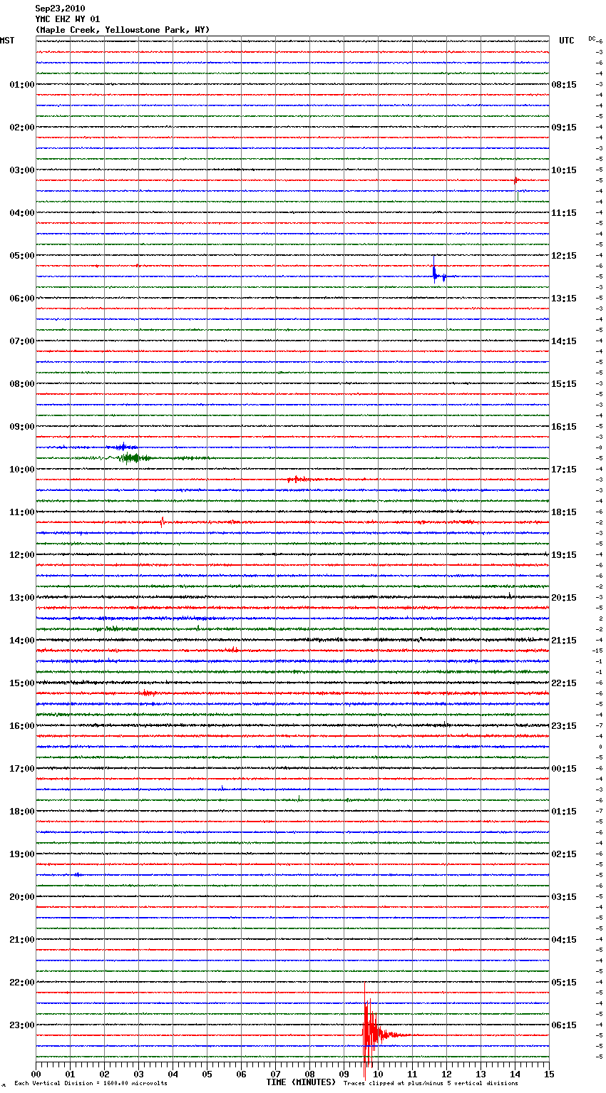Viewport: 606px width, 1093px height.
Task: Click the small red spike after 11:00
Action: tap(163, 522)
